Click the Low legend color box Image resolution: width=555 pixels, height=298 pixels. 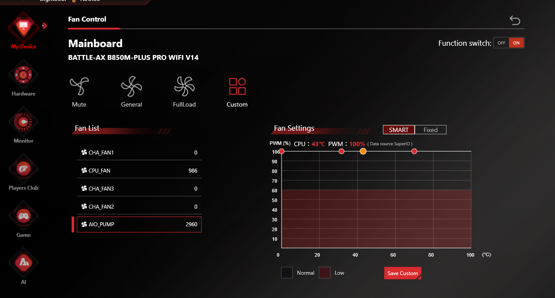pos(325,273)
